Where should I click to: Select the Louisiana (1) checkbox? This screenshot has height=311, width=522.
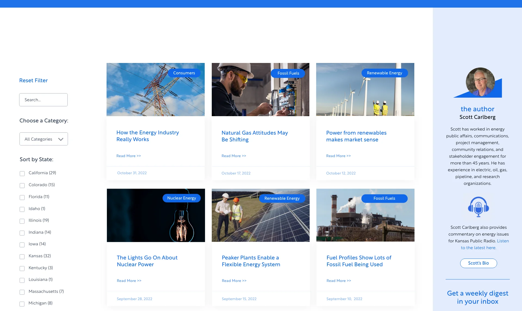coord(22,280)
